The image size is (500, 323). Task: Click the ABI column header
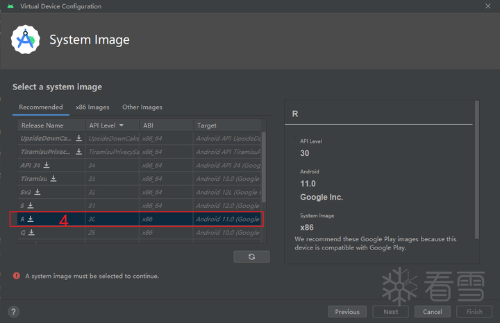click(167, 125)
